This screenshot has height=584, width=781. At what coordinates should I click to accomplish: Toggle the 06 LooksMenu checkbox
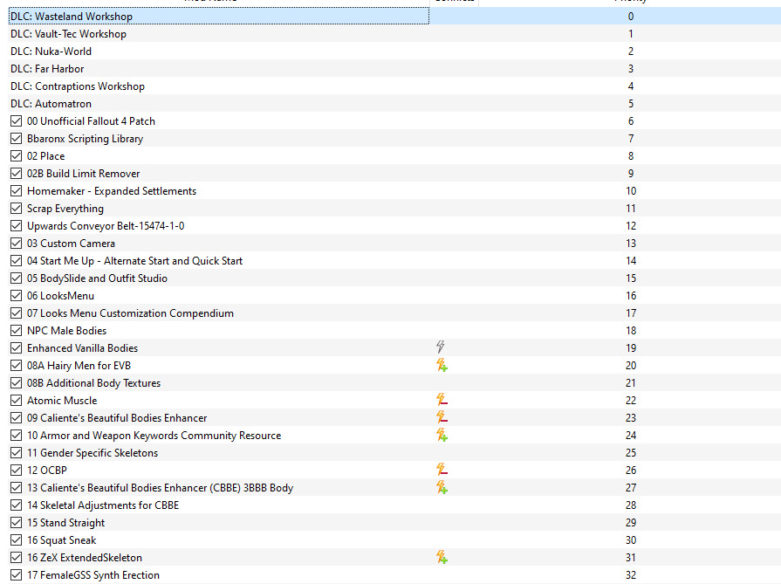coord(16,295)
